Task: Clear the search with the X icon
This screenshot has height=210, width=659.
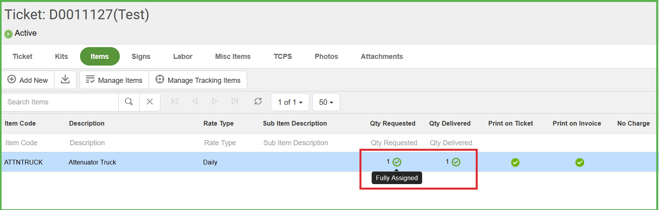Action: (150, 102)
